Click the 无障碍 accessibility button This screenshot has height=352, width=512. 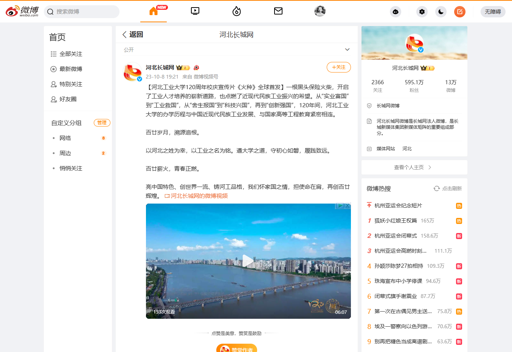[x=493, y=12]
